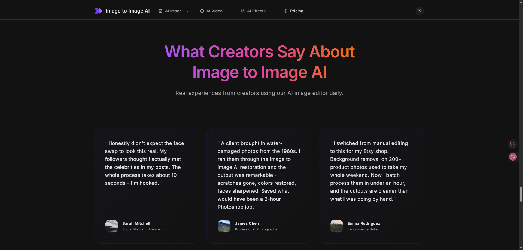Click the dollar-sign icon next to Pricing
This screenshot has width=523, height=250.
click(285, 11)
